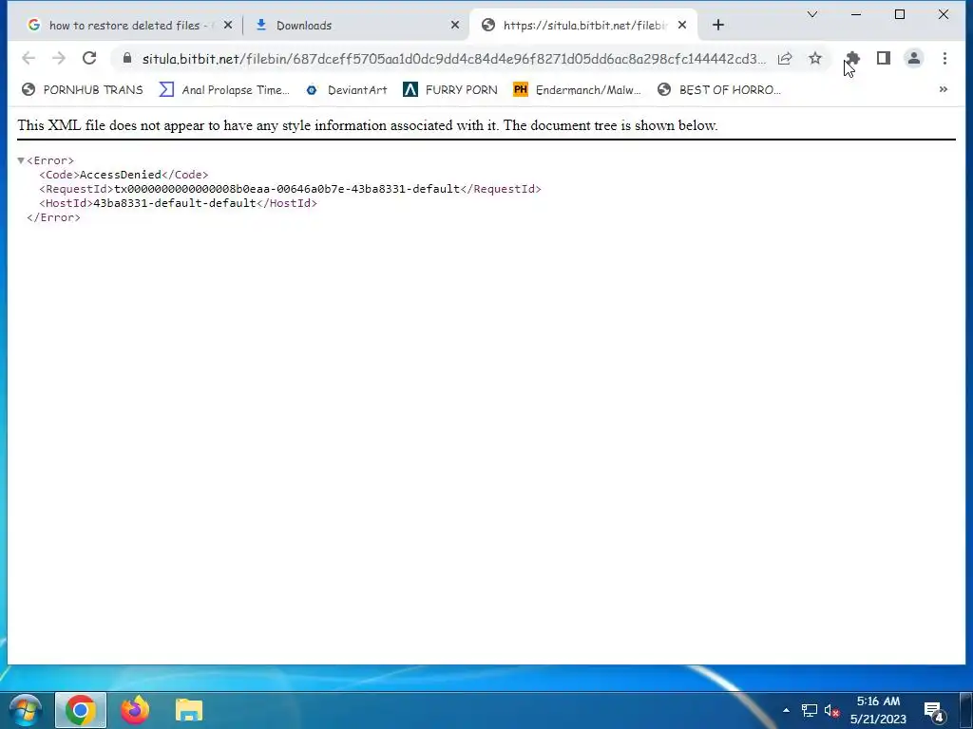This screenshot has width=973, height=729.
Task: Go back to previous page
Action: click(x=29, y=58)
